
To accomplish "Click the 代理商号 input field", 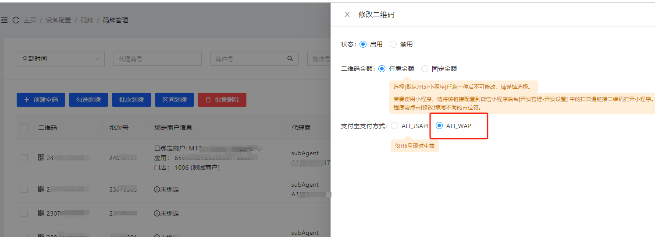I will 157,59.
